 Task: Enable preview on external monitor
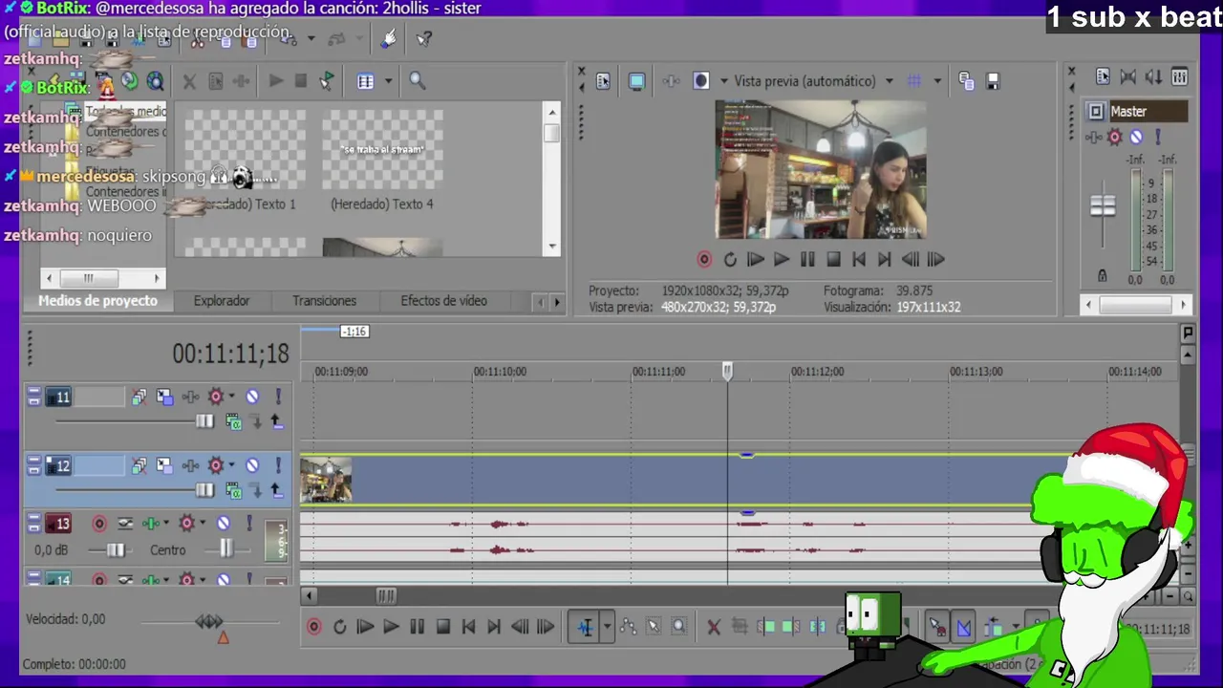tap(636, 81)
